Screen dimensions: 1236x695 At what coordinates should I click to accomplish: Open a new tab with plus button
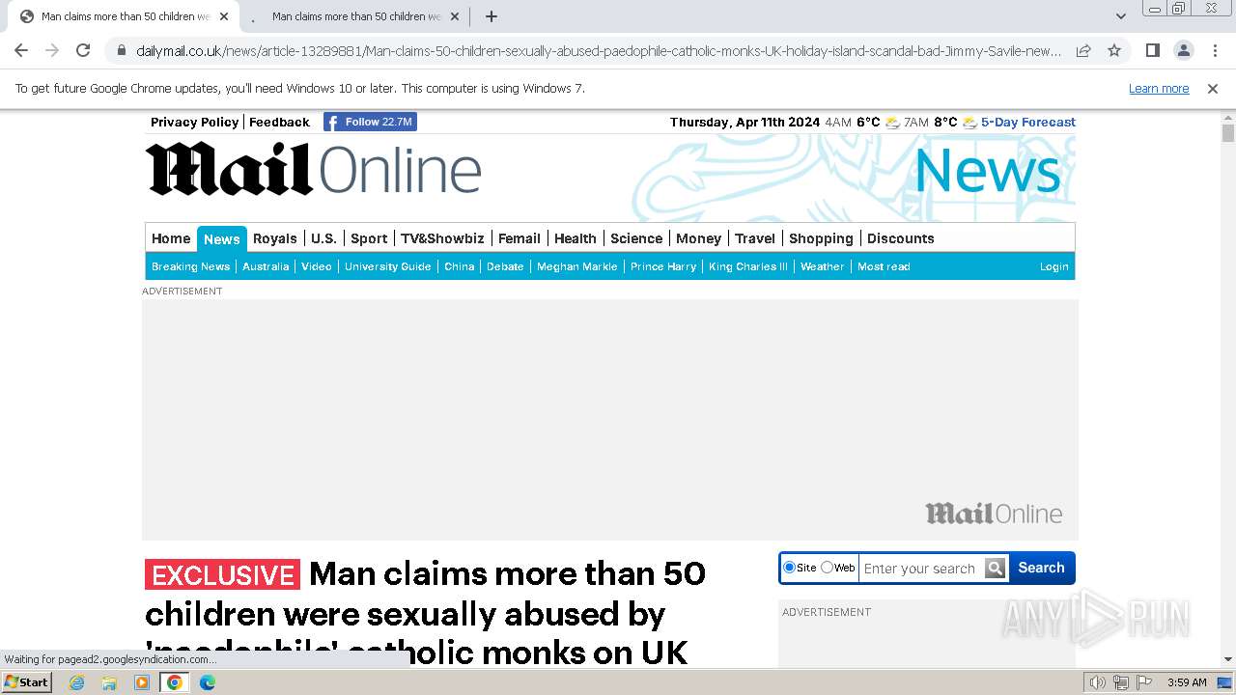(x=491, y=16)
